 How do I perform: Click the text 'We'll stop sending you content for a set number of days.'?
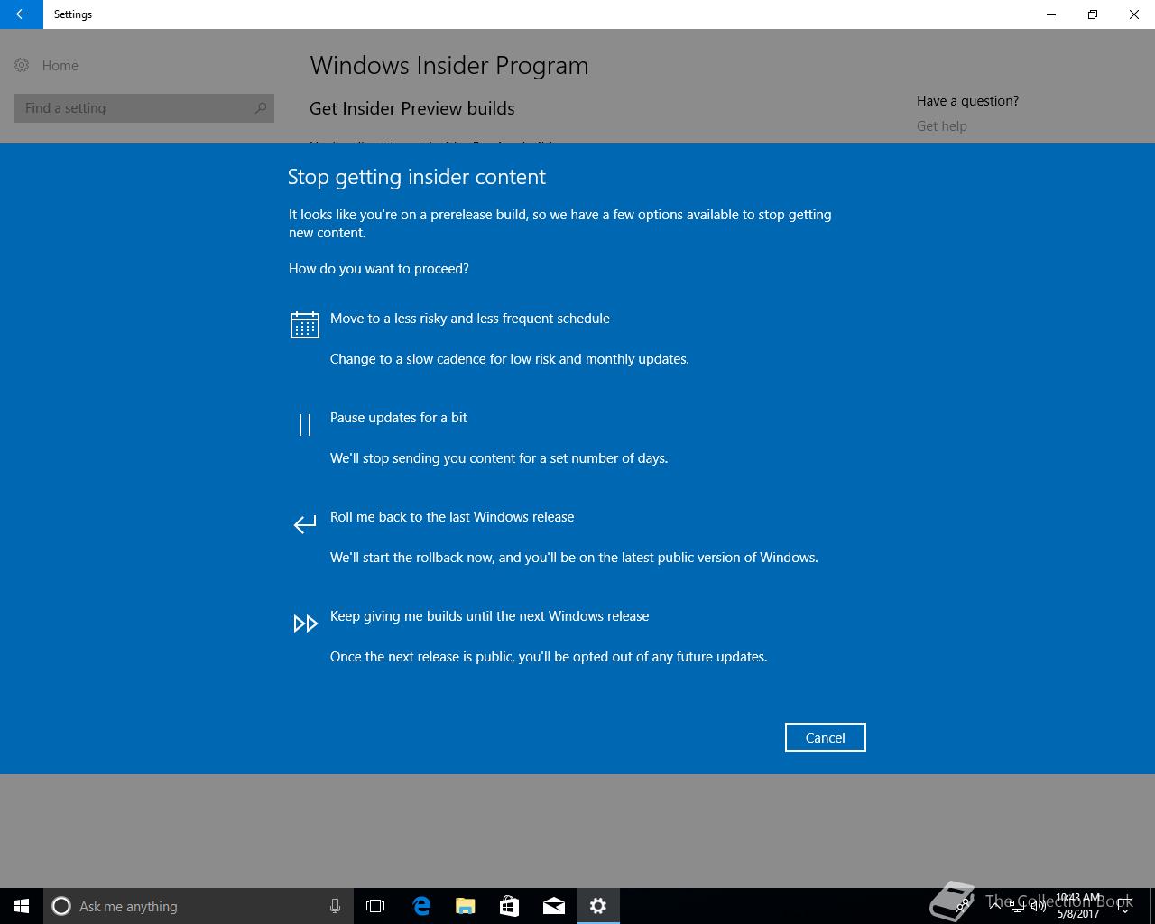point(499,458)
